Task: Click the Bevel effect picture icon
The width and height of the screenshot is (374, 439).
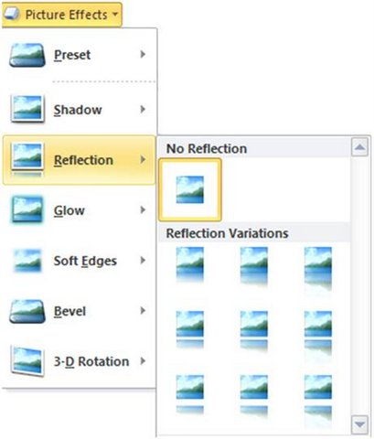Action: [27, 311]
